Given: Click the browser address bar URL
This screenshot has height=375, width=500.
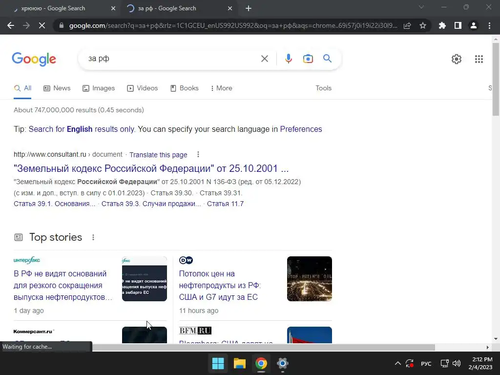Looking at the screenshot, I should [x=233, y=25].
